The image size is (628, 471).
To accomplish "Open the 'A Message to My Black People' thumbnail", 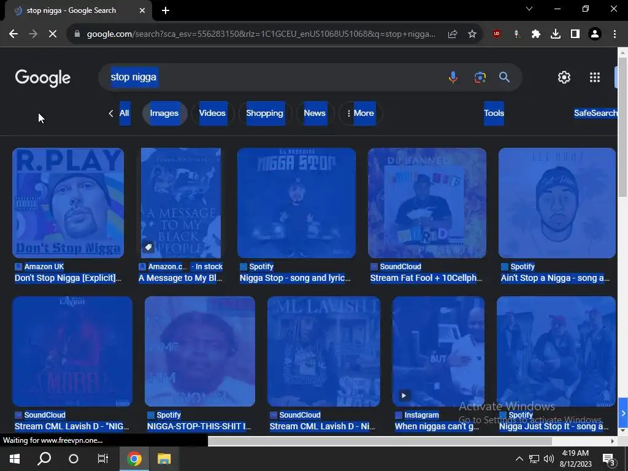I will tap(181, 202).
